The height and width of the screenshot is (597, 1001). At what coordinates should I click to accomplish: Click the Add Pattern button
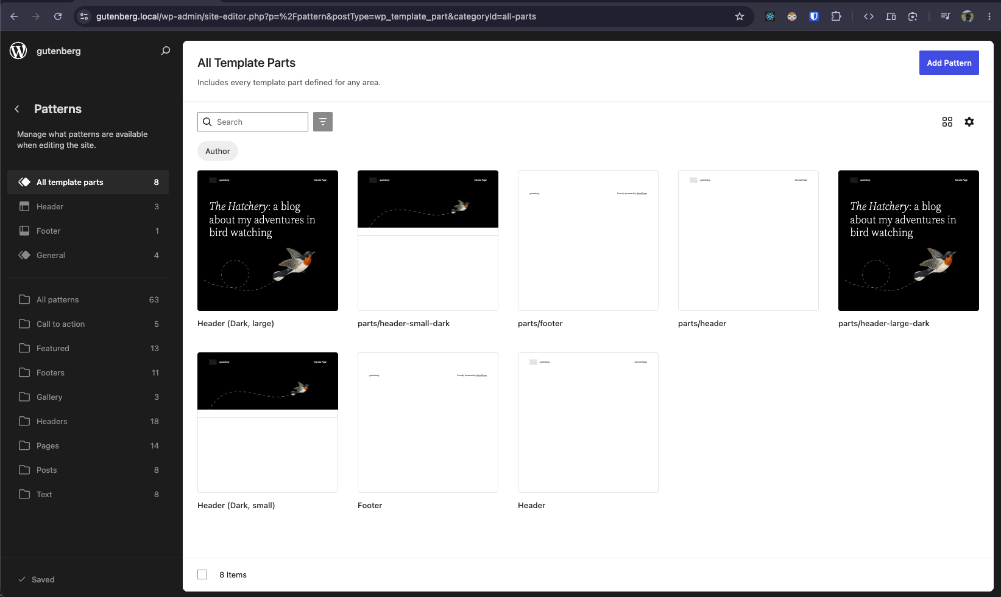coord(949,63)
